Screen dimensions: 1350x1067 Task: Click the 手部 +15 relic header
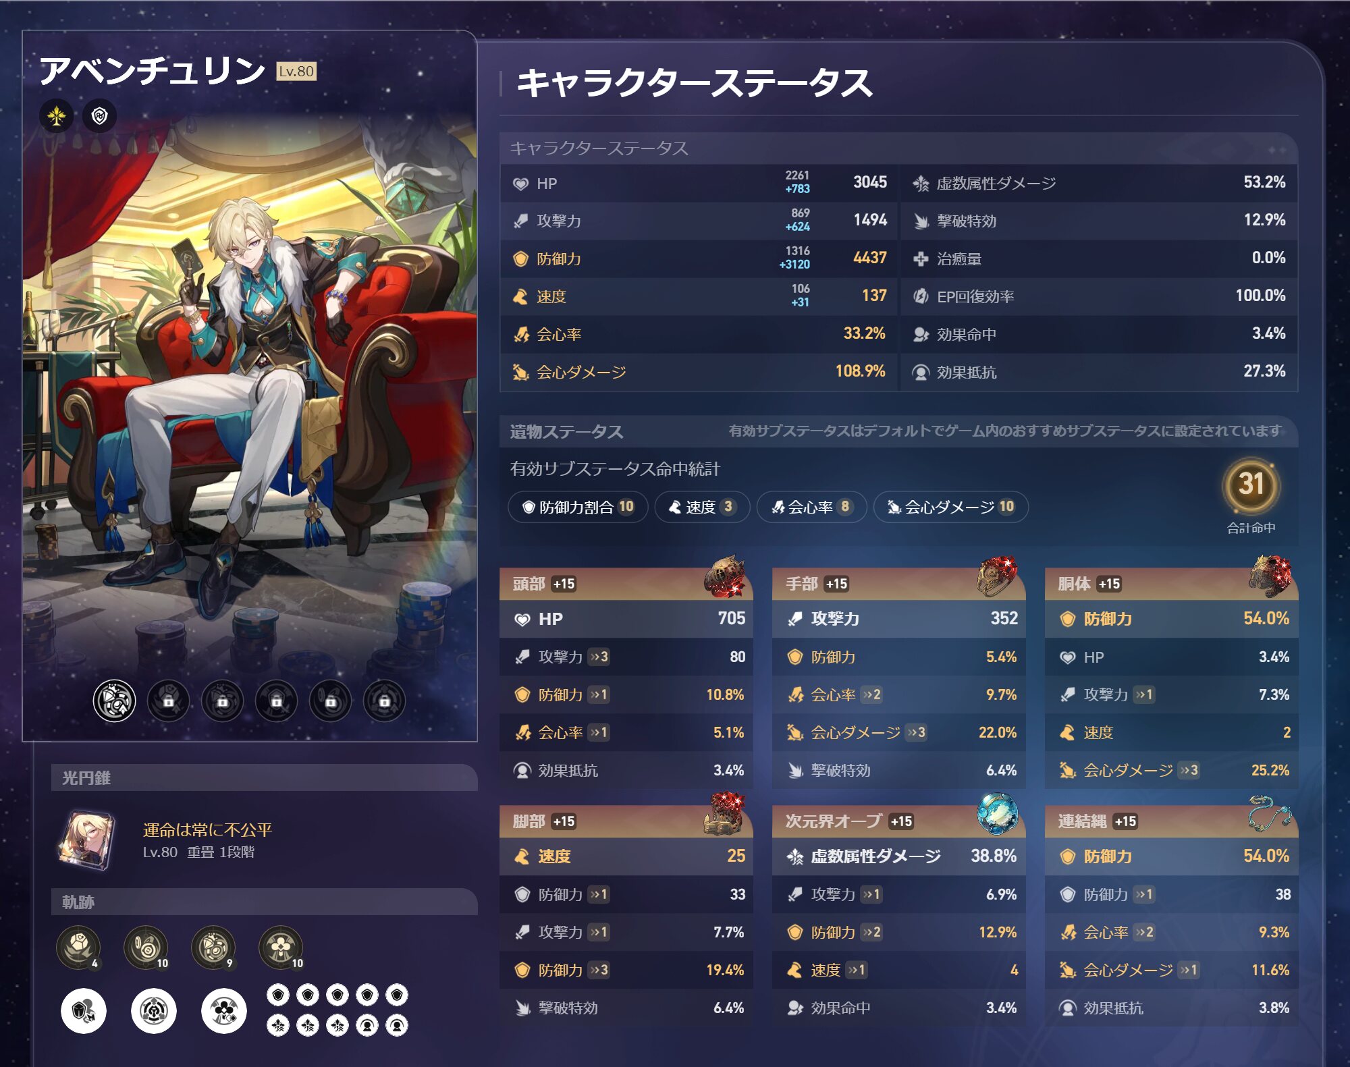click(899, 584)
